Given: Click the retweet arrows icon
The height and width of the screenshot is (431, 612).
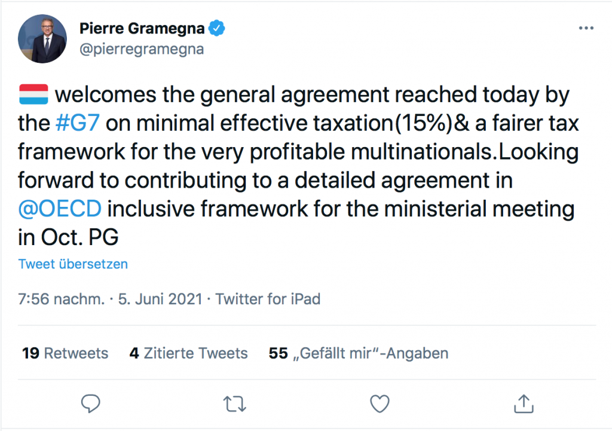Looking at the screenshot, I should [235, 404].
